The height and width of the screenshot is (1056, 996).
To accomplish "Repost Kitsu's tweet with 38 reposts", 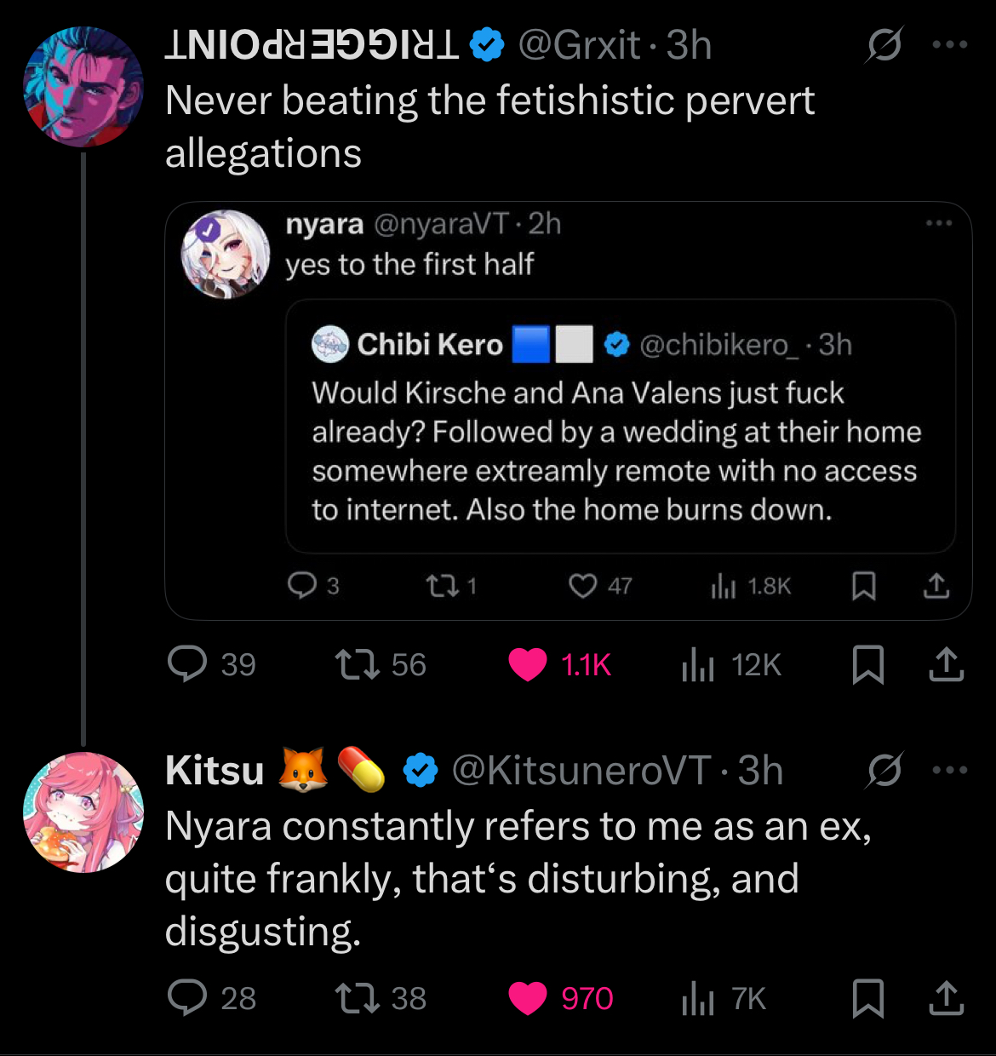I will coord(358,998).
